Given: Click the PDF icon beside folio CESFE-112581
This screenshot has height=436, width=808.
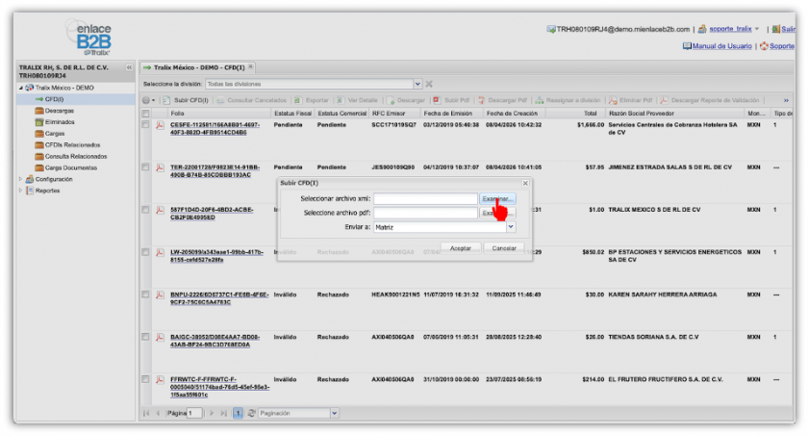Looking at the screenshot, I should pos(160,126).
